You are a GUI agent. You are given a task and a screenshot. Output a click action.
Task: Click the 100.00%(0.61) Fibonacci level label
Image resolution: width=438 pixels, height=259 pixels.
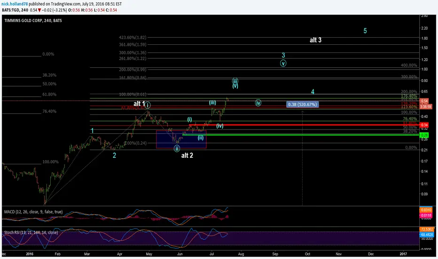(x=133, y=94)
